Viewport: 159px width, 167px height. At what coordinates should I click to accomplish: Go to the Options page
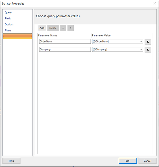9,24
